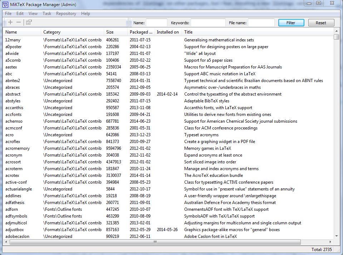This screenshot has width=343, height=255.
Task: Select the adobecaslon package row
Action: point(168,236)
